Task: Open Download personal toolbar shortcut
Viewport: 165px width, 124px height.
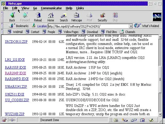Action: [x=90, y=32]
